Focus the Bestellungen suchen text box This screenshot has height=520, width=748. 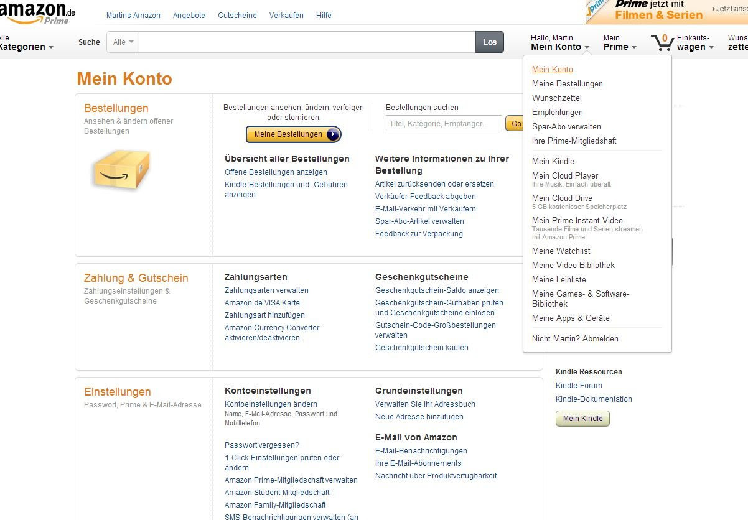(444, 123)
